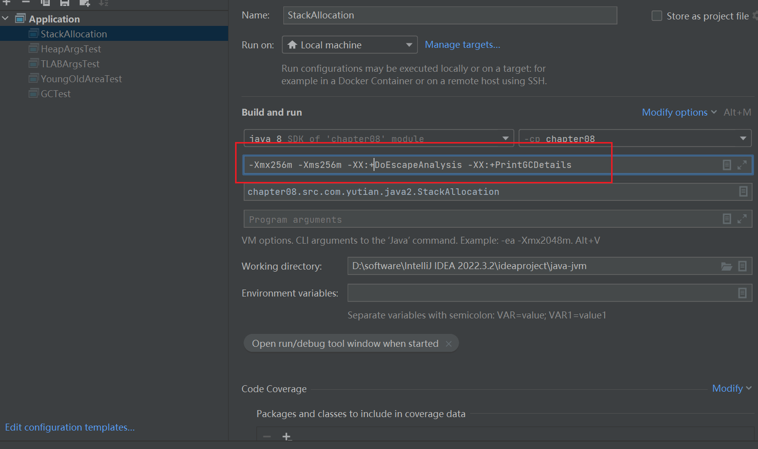Enable Store as project file checkbox

[x=657, y=16]
